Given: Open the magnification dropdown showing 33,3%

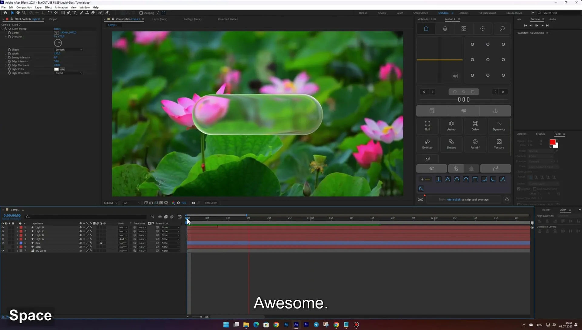Looking at the screenshot, I should pyautogui.click(x=111, y=203).
